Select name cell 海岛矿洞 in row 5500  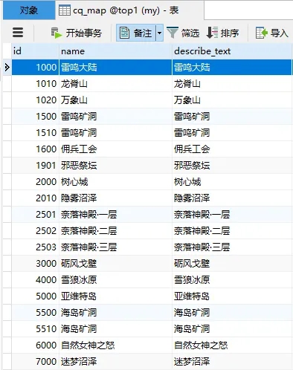(115, 313)
